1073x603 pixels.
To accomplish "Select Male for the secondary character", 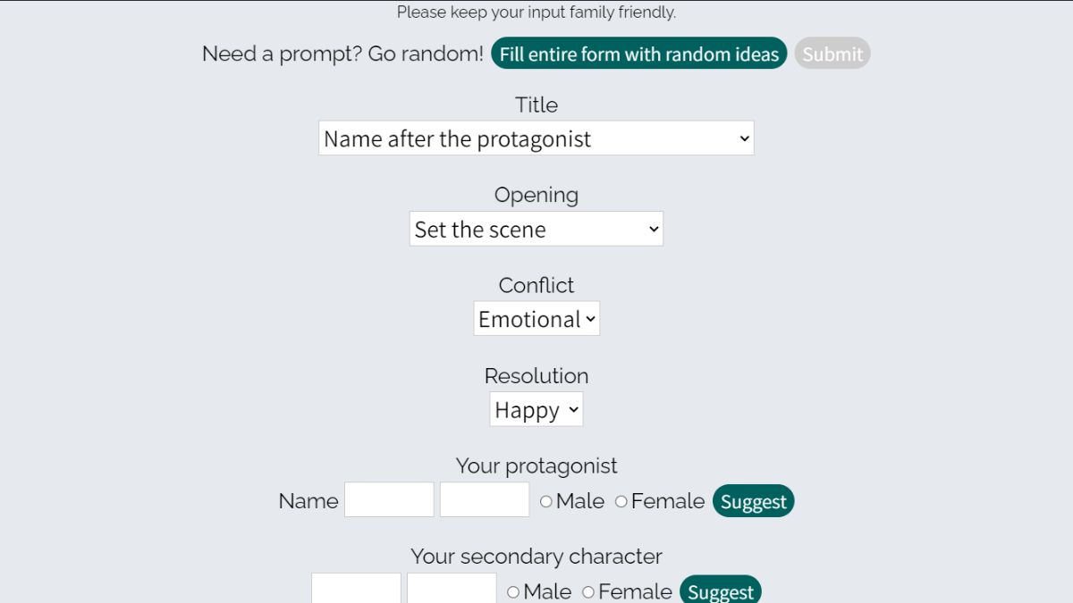I will tap(513, 591).
